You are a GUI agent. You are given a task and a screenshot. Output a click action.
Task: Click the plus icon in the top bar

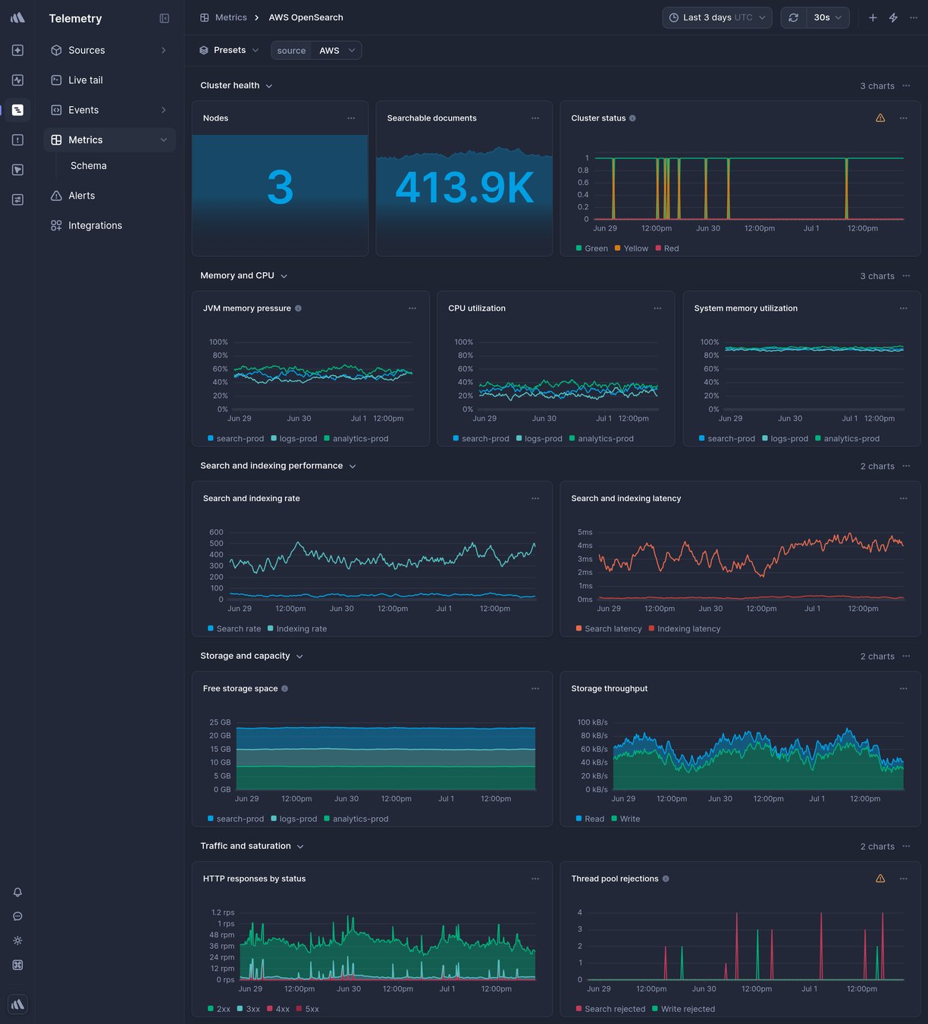point(873,17)
